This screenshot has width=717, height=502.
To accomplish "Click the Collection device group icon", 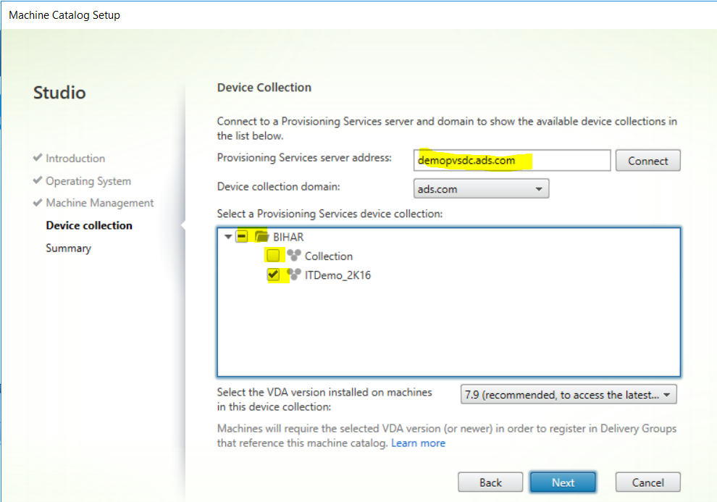I will tap(293, 255).
